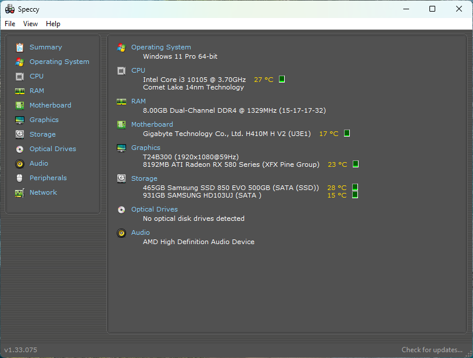This screenshot has width=473, height=358.
Task: Click the RAM icon in the main panel
Action: 121,101
